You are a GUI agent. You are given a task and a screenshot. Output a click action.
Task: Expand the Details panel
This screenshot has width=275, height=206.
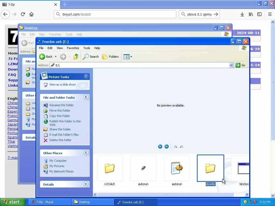[x=86, y=184]
